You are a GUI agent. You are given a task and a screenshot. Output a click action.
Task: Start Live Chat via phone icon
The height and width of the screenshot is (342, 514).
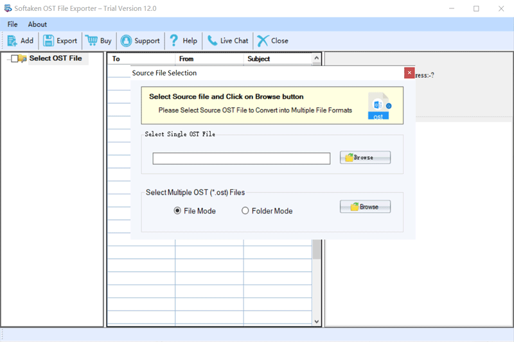point(212,40)
